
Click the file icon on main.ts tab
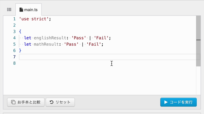21,10
